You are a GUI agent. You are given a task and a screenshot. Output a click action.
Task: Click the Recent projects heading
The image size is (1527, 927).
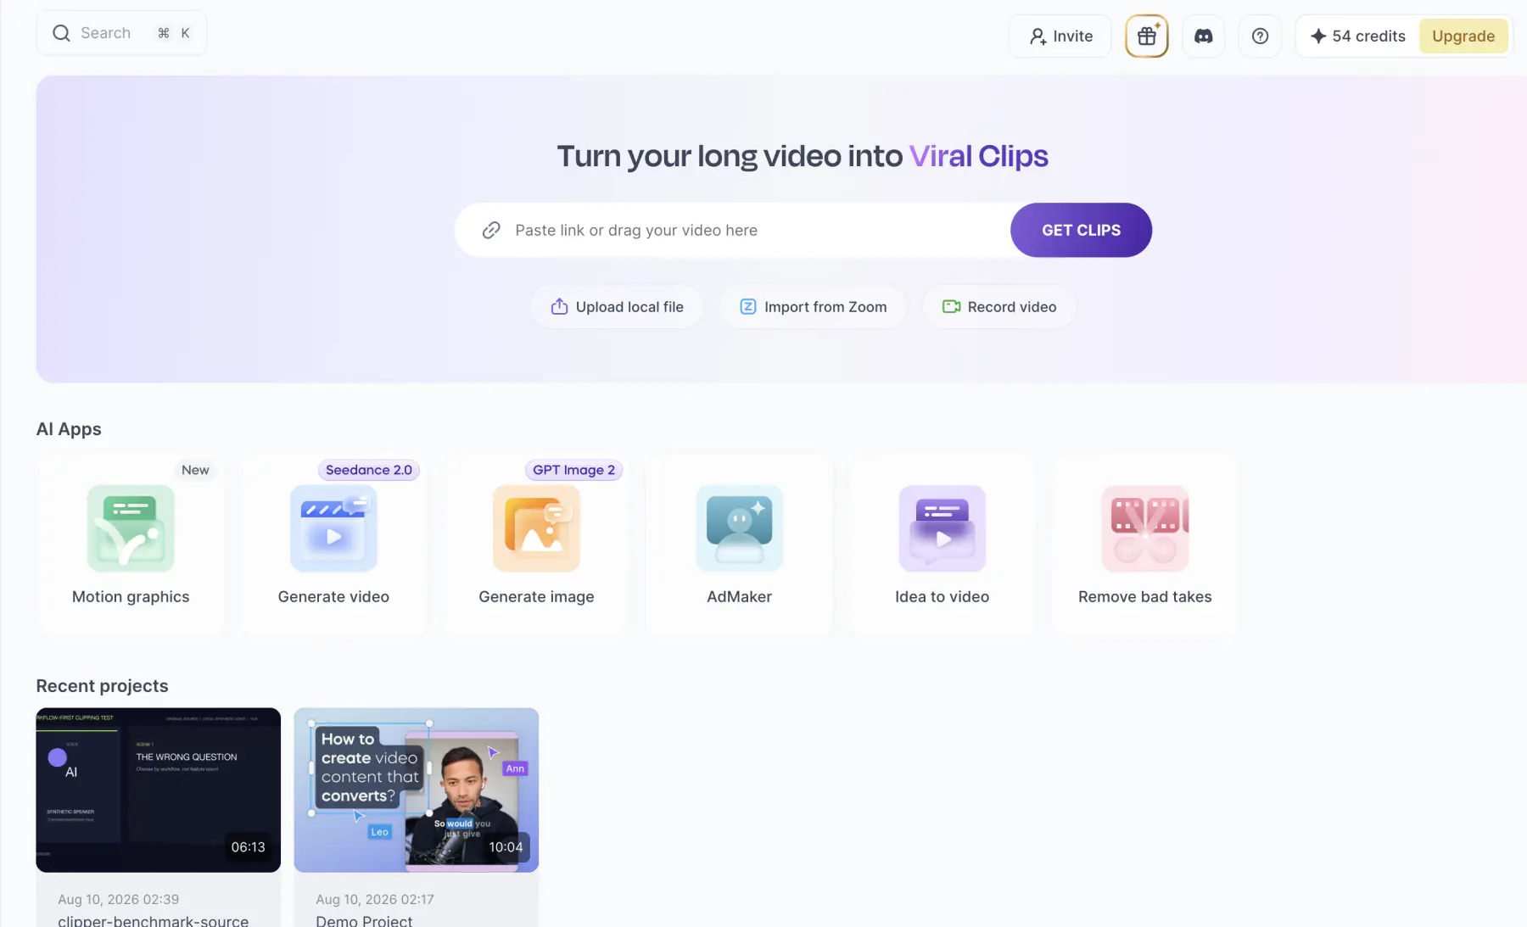click(x=102, y=685)
